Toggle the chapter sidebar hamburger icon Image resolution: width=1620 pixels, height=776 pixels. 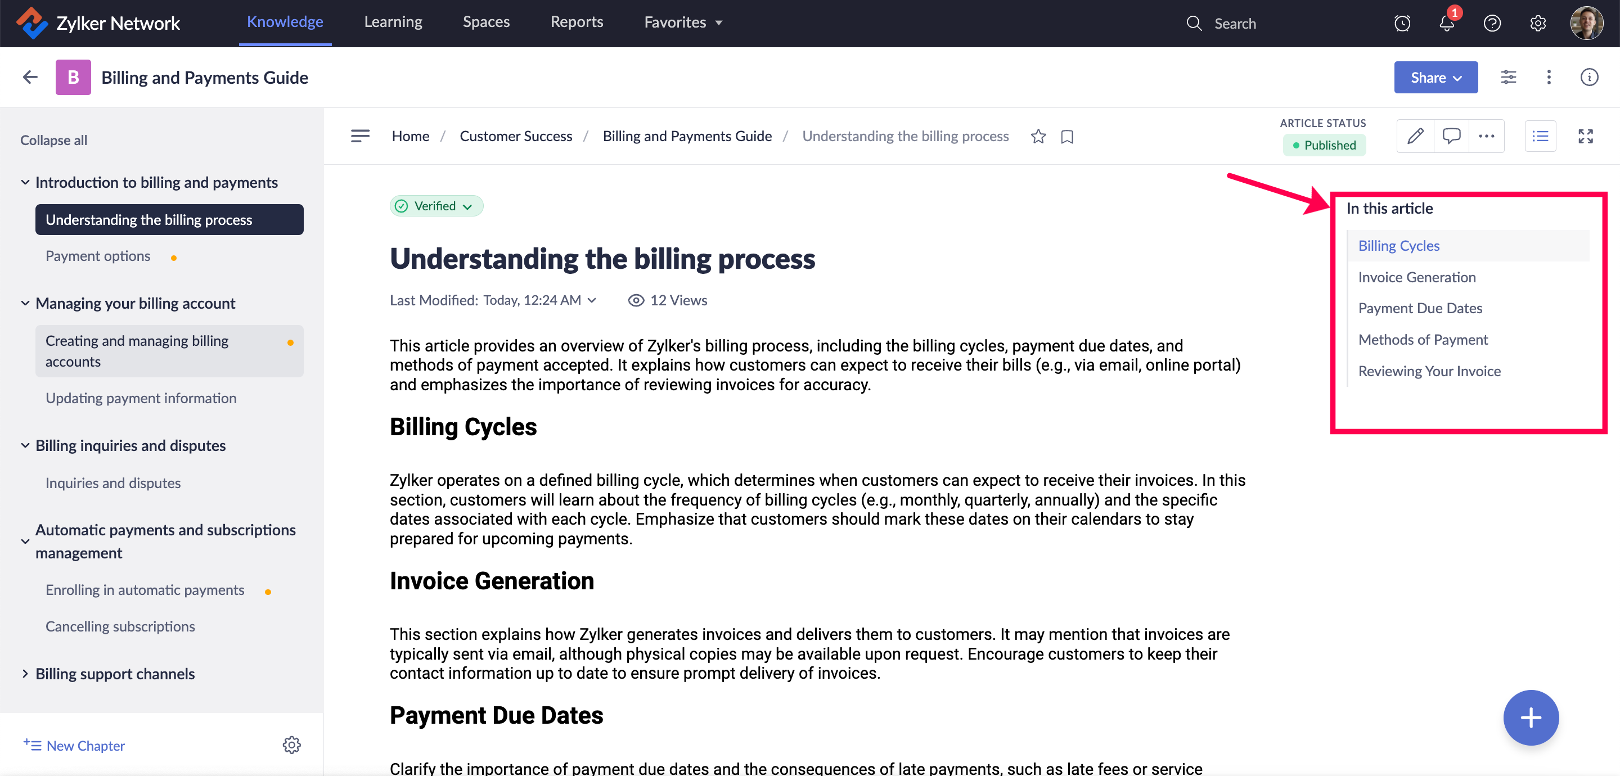pos(360,136)
